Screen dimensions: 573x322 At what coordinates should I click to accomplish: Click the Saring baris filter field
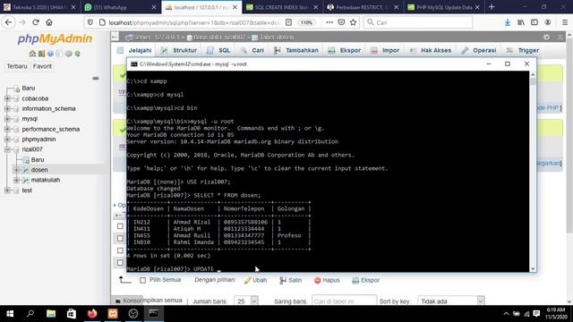tap(344, 301)
